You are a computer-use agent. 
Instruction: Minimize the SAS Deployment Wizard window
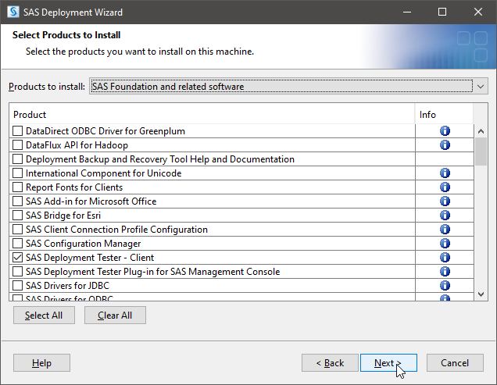[x=407, y=12]
